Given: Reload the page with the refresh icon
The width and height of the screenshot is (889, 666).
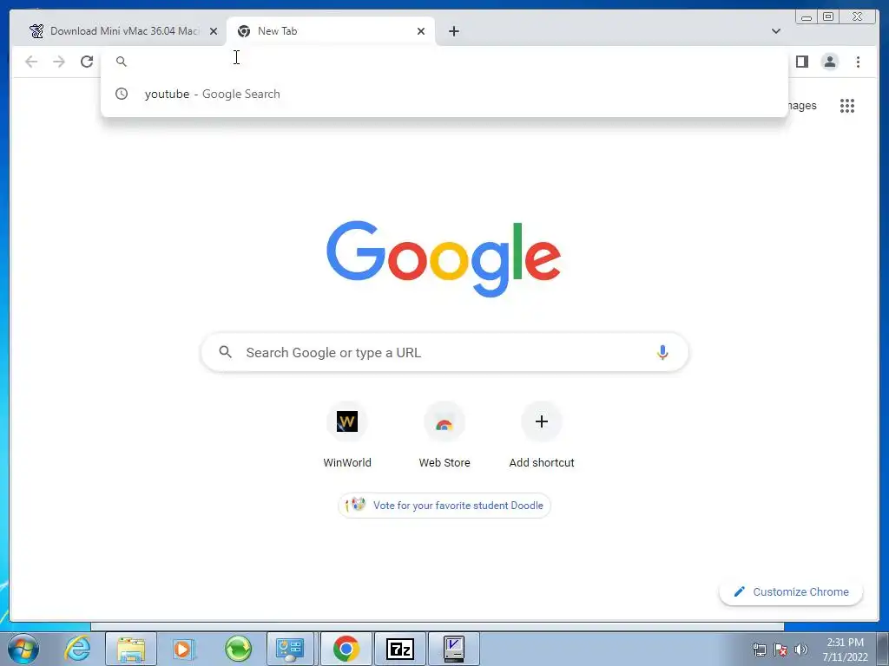Looking at the screenshot, I should coord(87,62).
